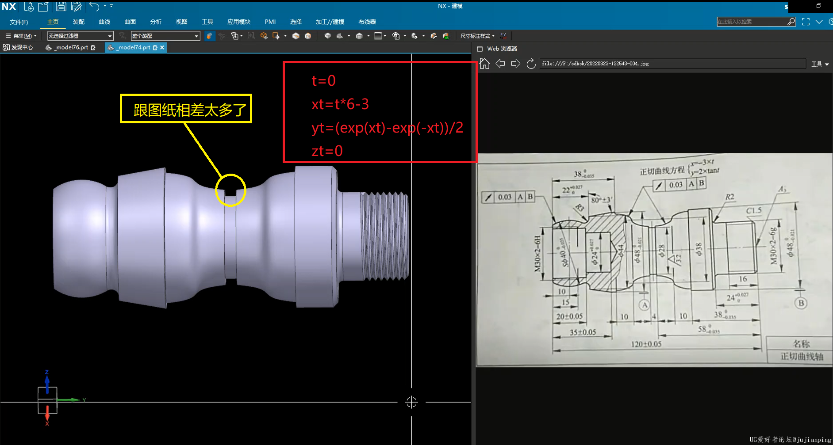Click the Web browser home icon
The width and height of the screenshot is (833, 445).
485,64
